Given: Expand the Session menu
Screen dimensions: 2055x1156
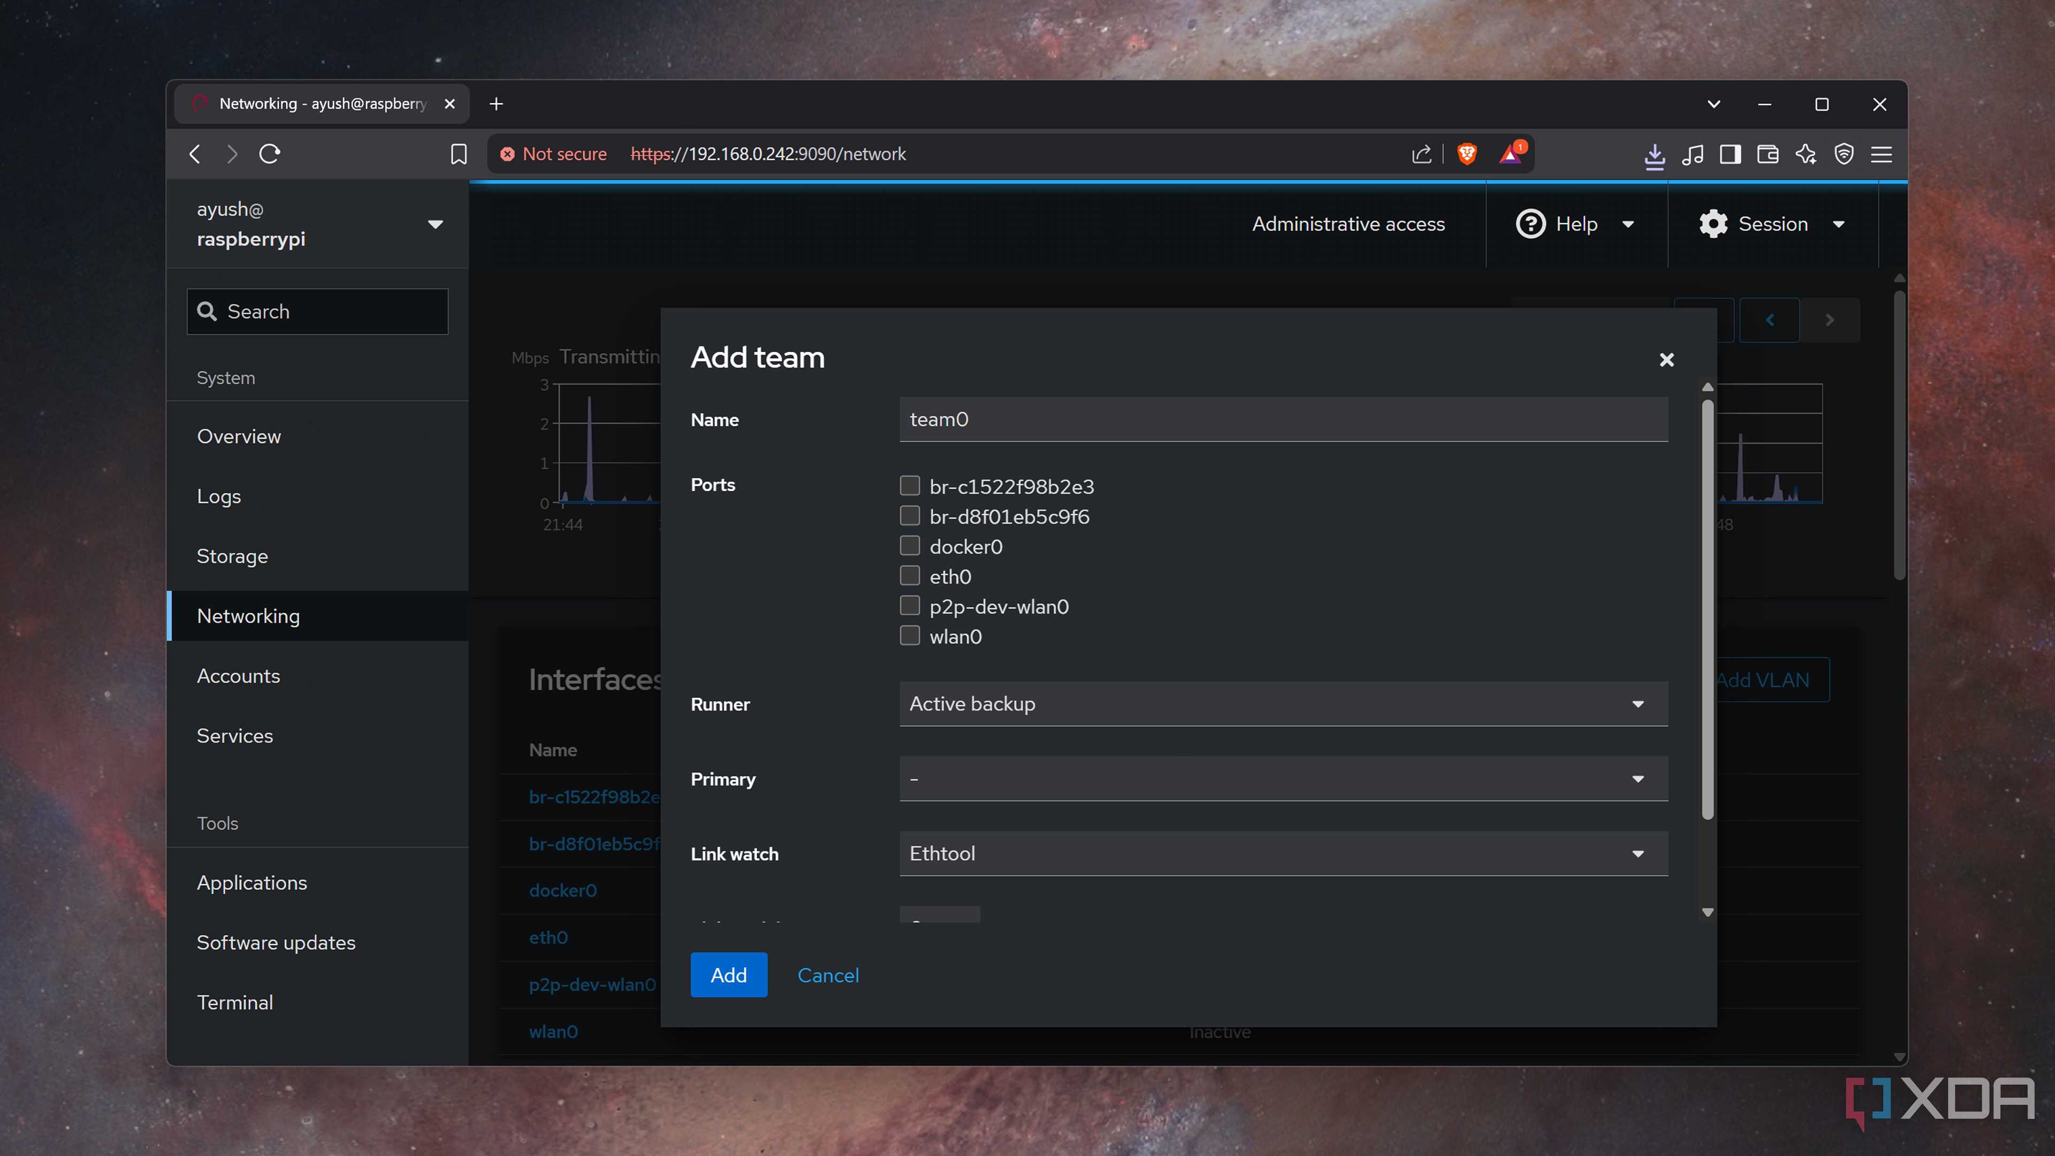Looking at the screenshot, I should click(1839, 224).
